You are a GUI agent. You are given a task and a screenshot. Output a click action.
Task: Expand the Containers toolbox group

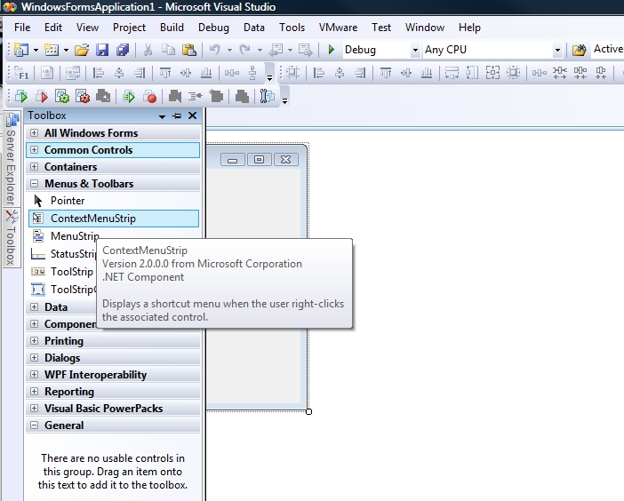(35, 167)
